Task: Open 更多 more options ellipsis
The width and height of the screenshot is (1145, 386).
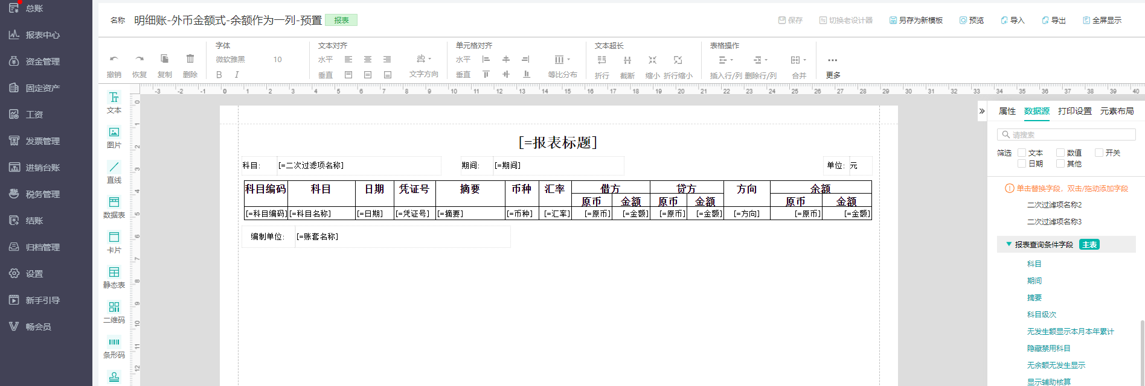Action: click(x=833, y=60)
